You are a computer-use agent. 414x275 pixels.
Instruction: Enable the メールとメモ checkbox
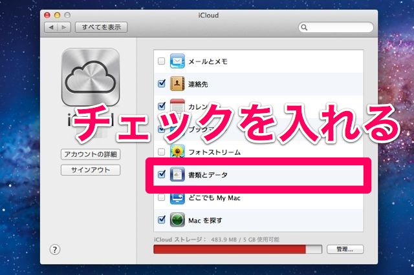[x=161, y=61]
